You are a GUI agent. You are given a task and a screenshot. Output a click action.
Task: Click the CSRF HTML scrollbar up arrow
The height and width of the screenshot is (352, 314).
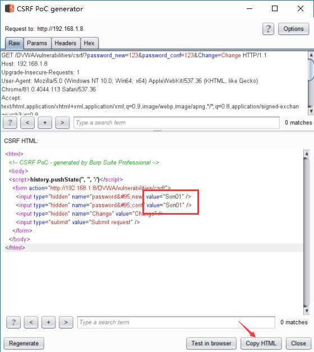[x=307, y=154]
